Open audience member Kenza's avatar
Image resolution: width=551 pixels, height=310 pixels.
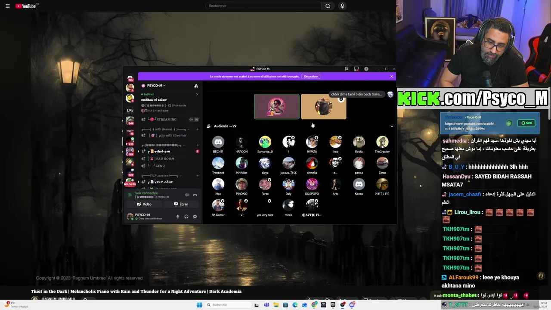click(359, 184)
